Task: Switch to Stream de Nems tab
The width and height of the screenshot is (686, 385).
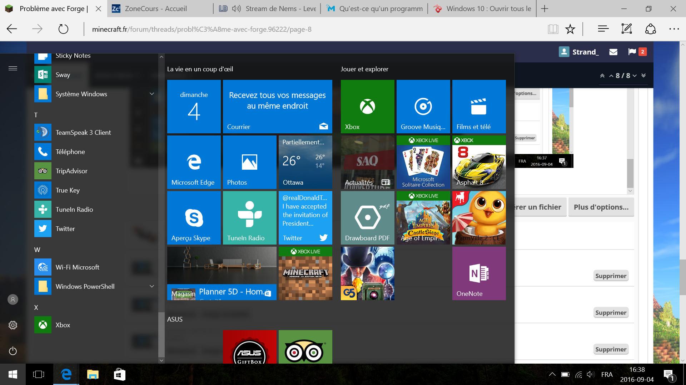Action: [x=267, y=9]
